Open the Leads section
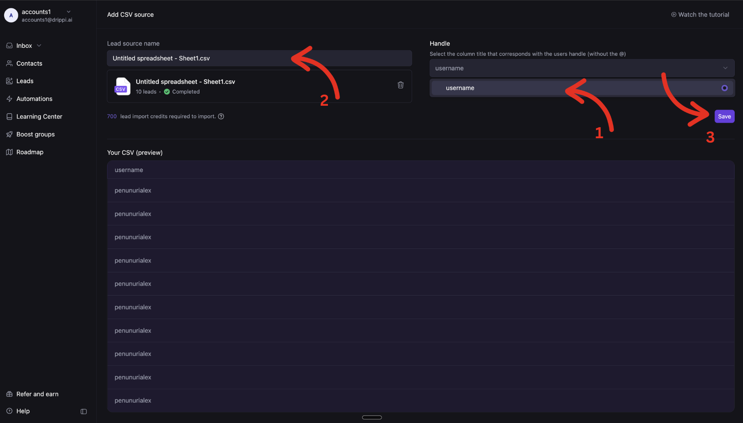Screen dimensions: 743x423 click(x=25, y=81)
